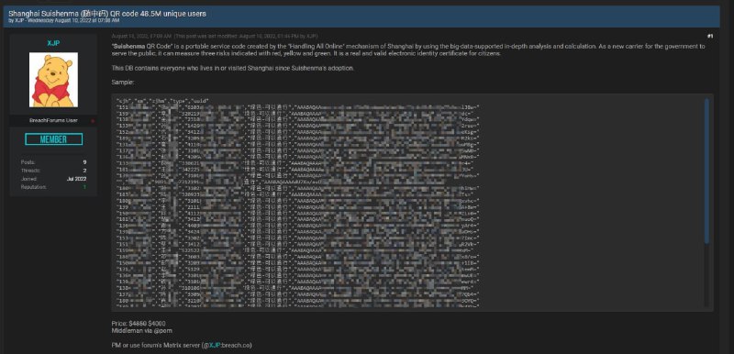Click the red offline status dot
The image size is (734, 354).
coord(92,121)
